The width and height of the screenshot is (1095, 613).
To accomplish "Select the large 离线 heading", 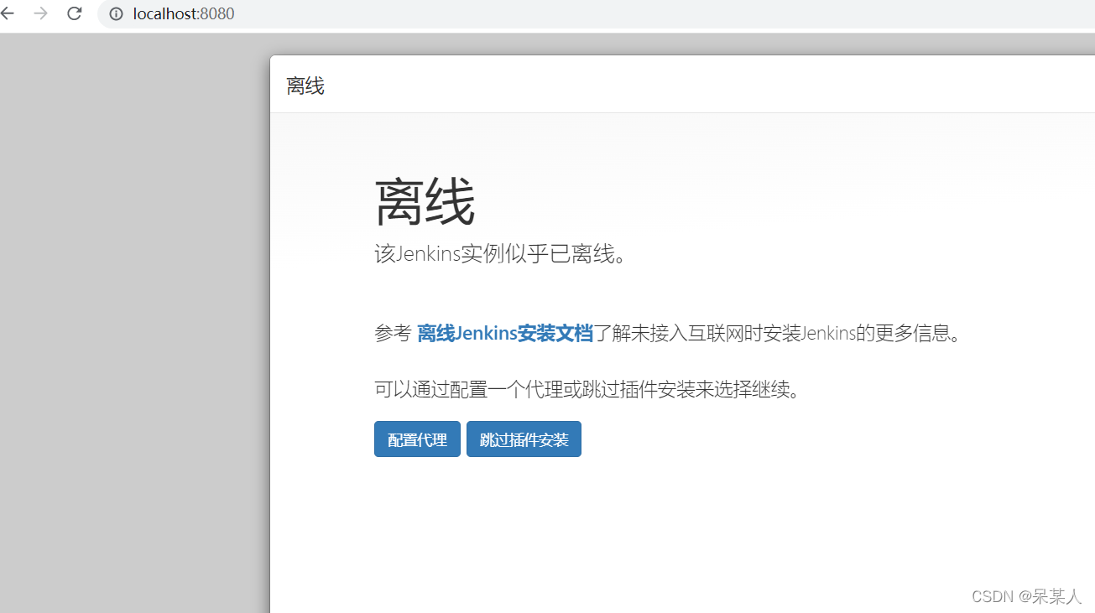I will point(425,202).
